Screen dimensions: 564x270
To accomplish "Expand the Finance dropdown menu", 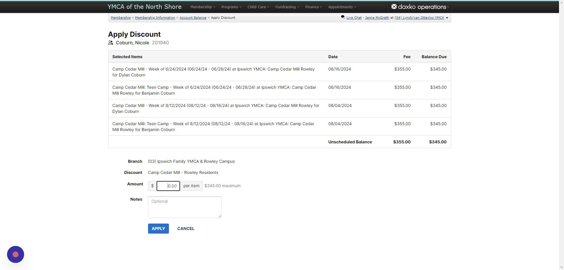I will (x=313, y=7).
